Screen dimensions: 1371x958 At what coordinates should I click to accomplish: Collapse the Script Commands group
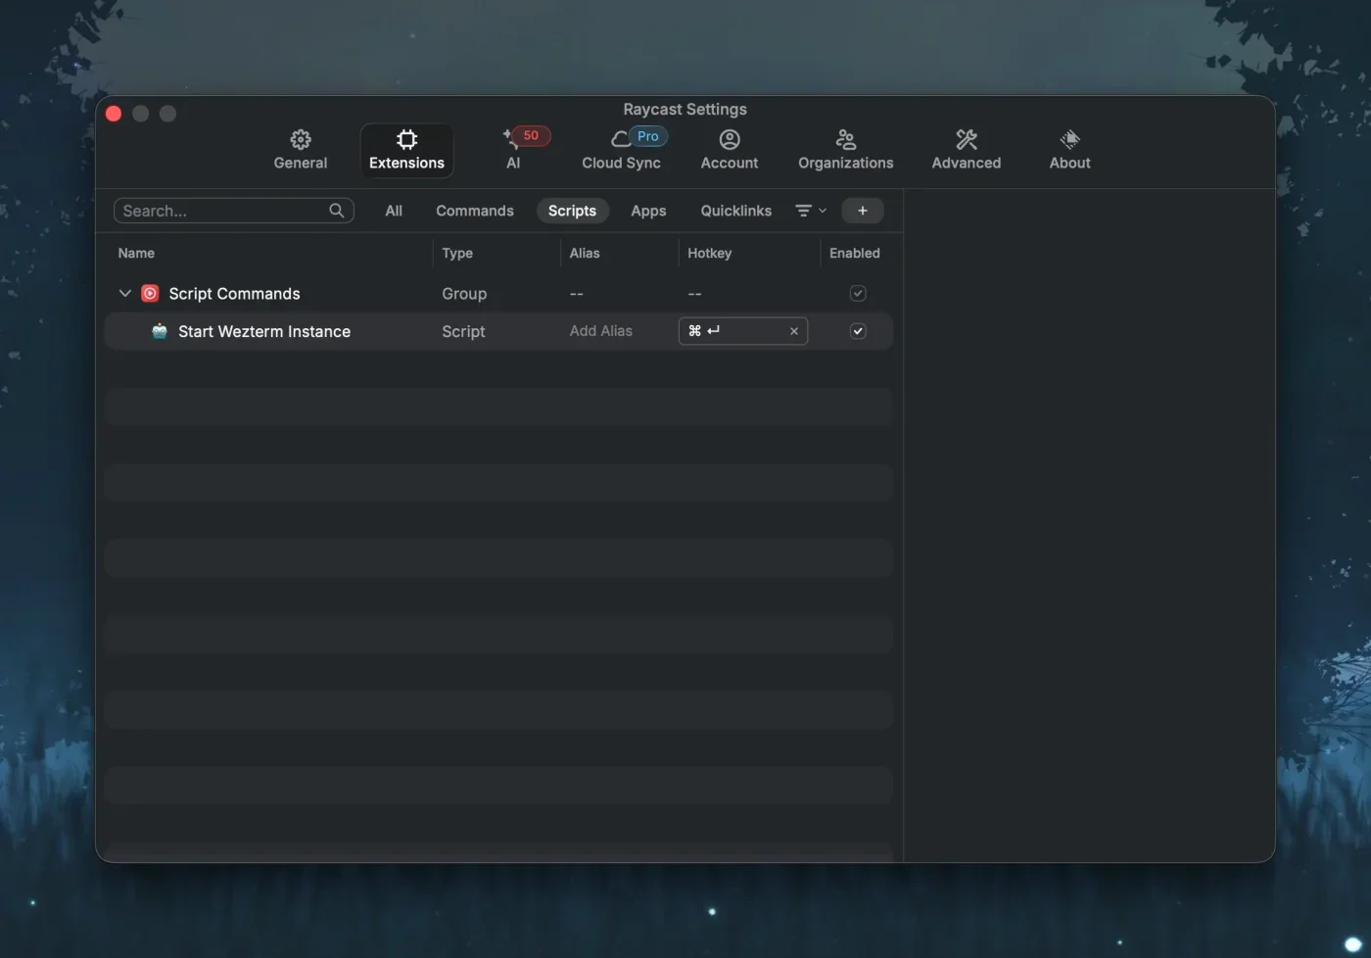[x=124, y=293]
